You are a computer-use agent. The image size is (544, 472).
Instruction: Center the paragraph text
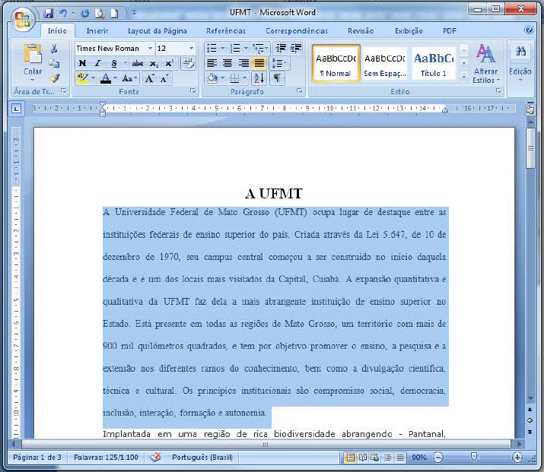click(227, 63)
